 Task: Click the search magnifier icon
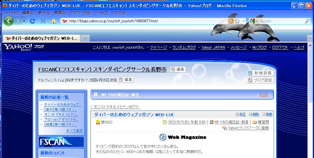(307, 21)
